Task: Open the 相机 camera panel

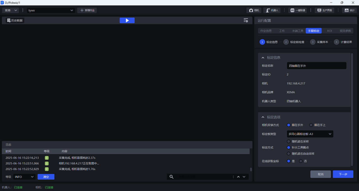Action: pos(254,10)
